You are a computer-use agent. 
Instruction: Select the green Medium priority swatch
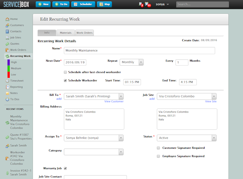tap(9, 69)
